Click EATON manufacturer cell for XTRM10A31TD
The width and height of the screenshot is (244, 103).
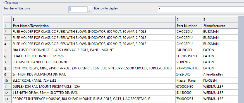tap(220, 68)
